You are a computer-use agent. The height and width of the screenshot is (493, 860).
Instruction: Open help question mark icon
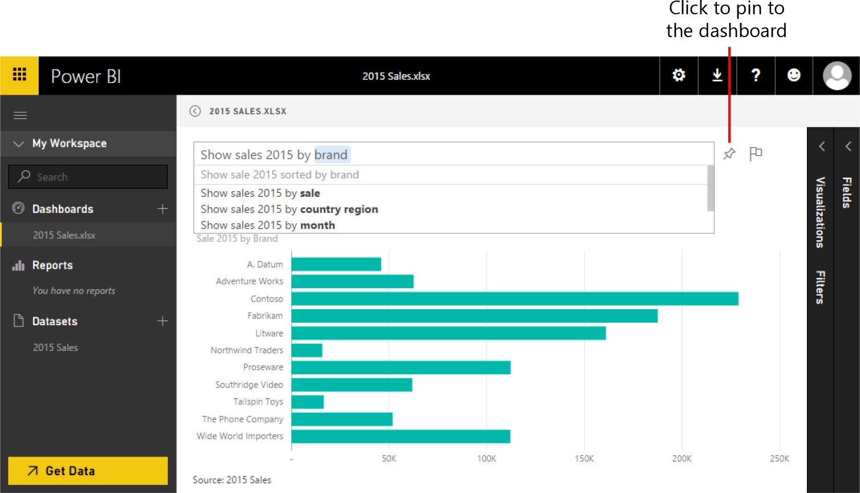click(756, 75)
